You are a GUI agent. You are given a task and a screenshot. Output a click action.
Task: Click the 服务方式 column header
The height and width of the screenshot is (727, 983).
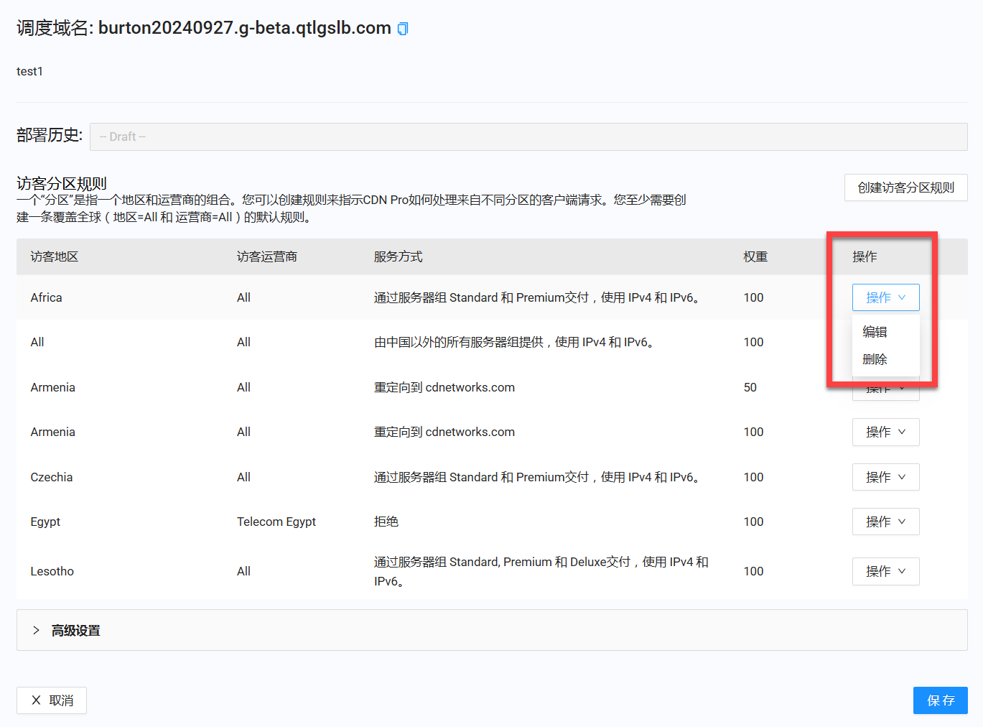[x=398, y=256]
